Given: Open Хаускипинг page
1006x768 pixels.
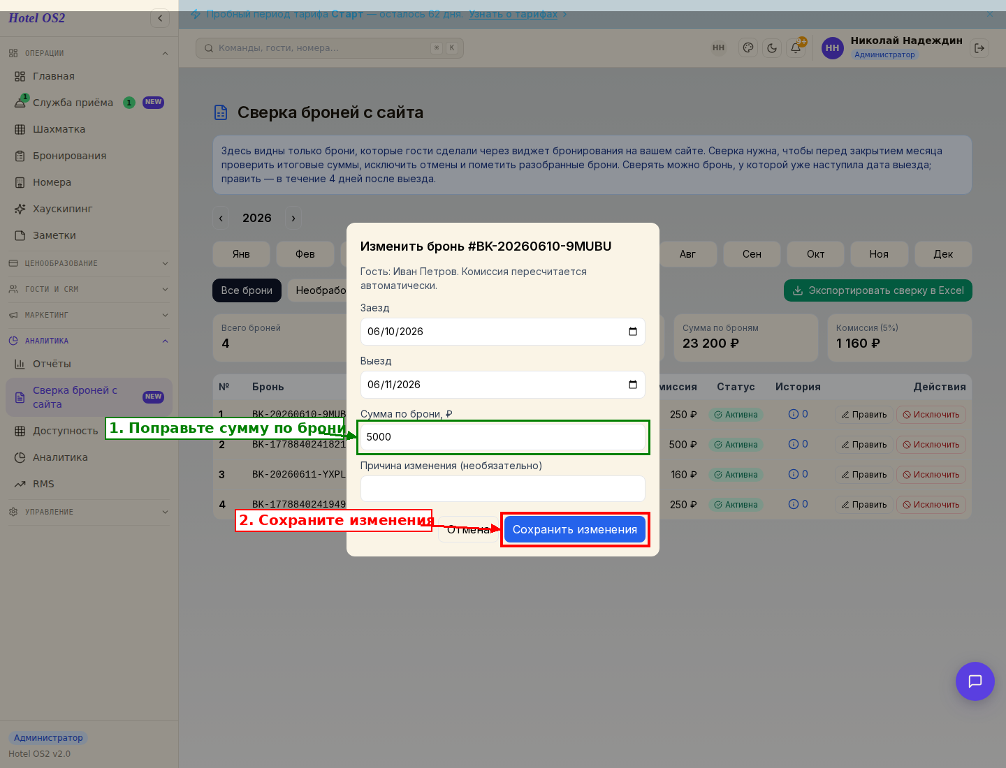Looking at the screenshot, I should [89, 209].
